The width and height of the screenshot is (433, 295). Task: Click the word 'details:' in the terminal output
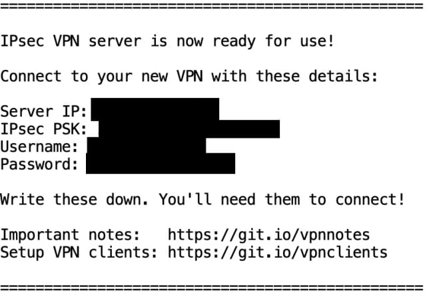[x=343, y=76]
